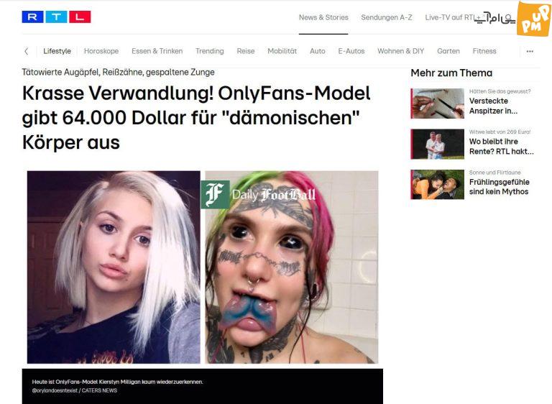552x404 pixels.
Task: Click the left chevron in category bar
Action: click(27, 51)
